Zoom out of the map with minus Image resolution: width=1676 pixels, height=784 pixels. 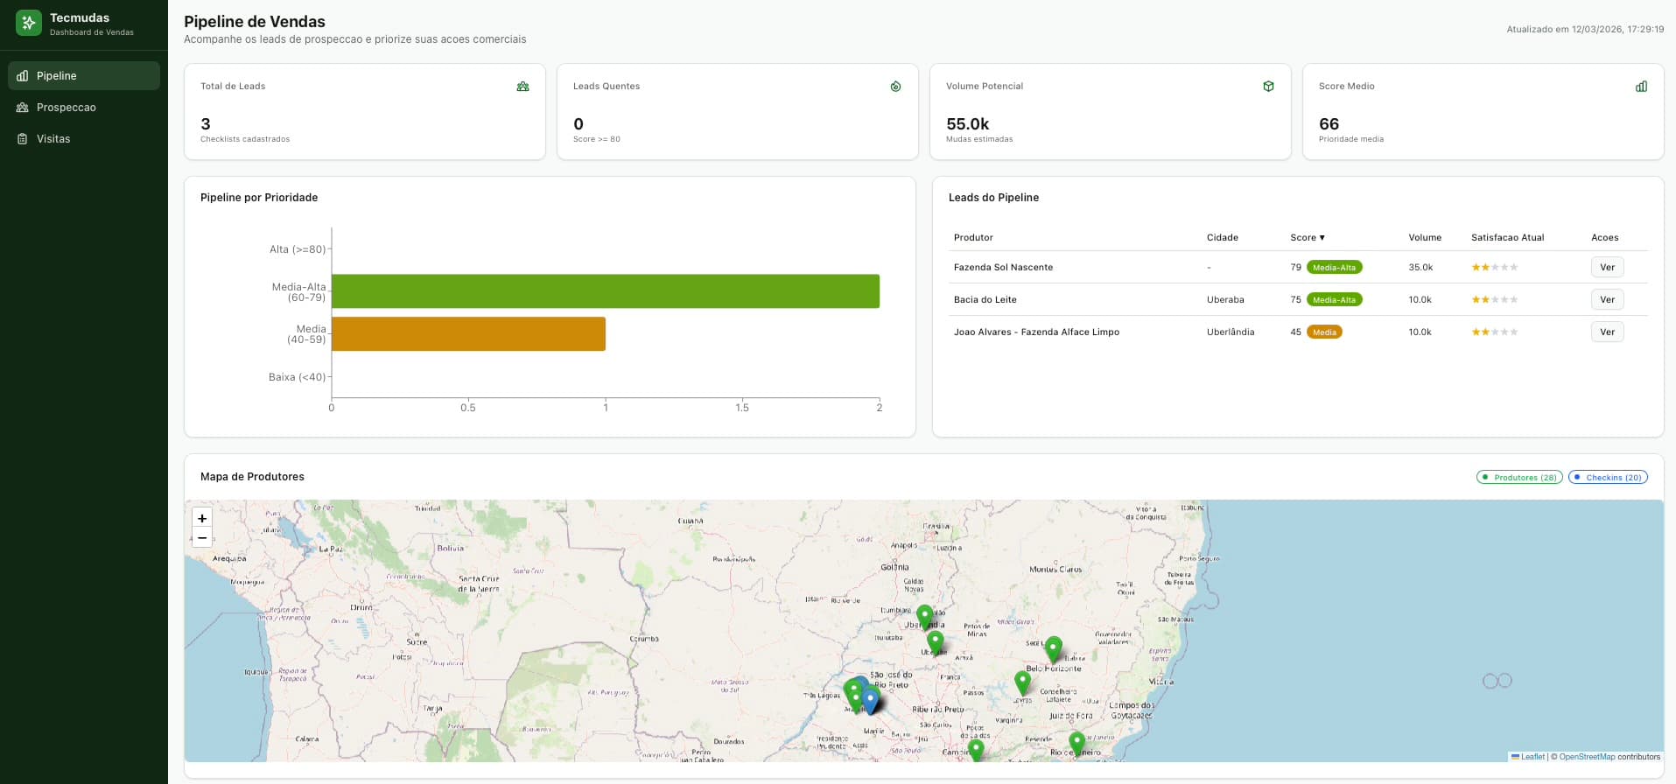202,538
